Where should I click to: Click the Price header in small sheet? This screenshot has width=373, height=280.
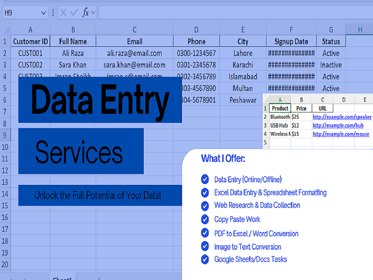(x=301, y=108)
